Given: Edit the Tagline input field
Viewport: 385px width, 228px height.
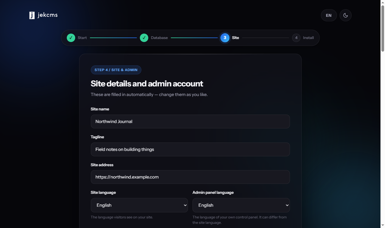Looking at the screenshot, I should coord(190,149).
